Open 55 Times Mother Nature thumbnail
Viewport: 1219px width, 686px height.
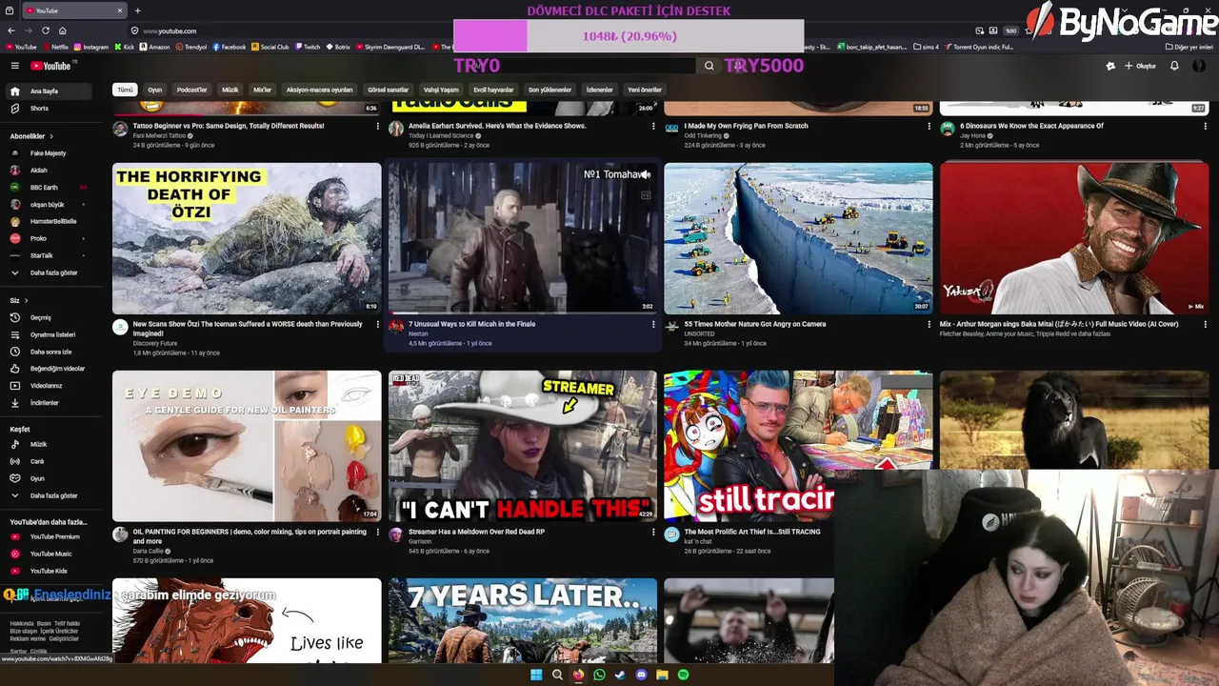tap(798, 238)
